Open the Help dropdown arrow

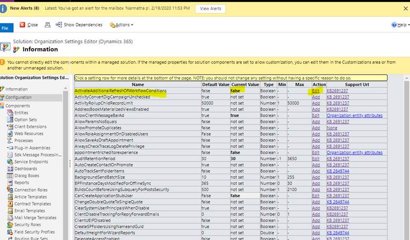409,25
